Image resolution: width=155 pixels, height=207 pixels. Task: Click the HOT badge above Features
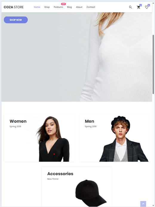coord(64,4)
